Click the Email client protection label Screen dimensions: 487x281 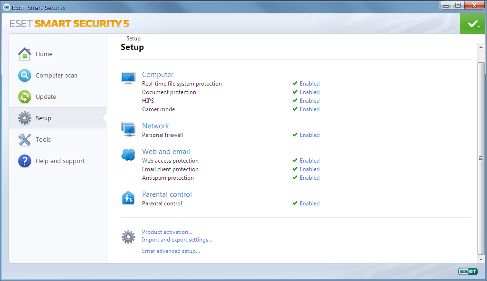[170, 169]
